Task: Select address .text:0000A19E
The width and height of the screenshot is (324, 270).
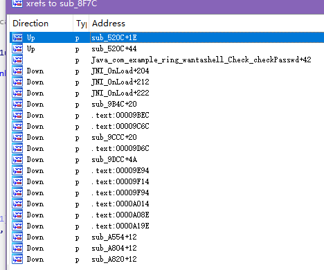Action: click(120, 226)
